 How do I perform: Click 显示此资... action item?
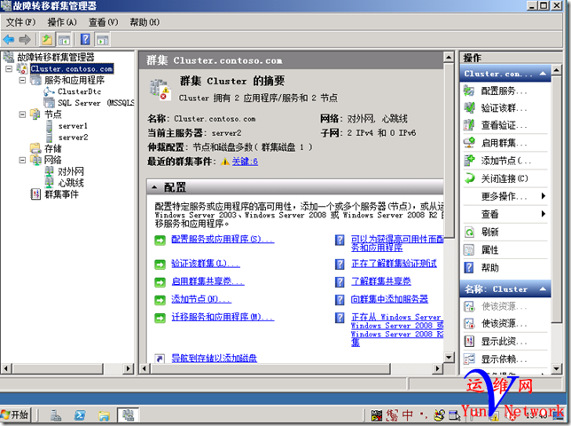click(504, 342)
